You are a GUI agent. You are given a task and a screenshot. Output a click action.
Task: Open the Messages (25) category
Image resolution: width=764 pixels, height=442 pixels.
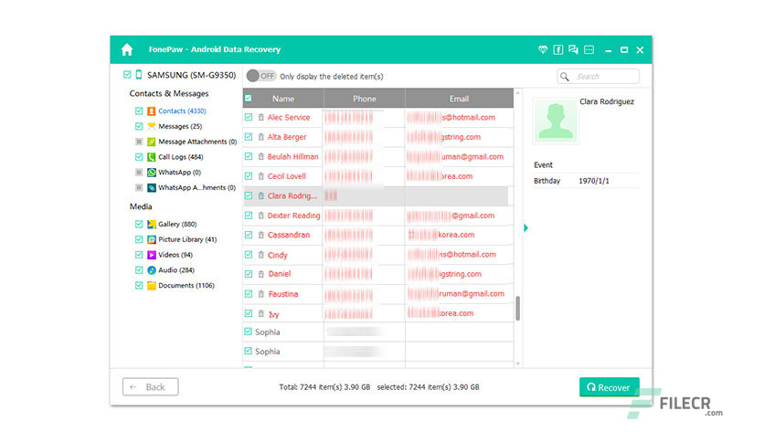coord(180,126)
